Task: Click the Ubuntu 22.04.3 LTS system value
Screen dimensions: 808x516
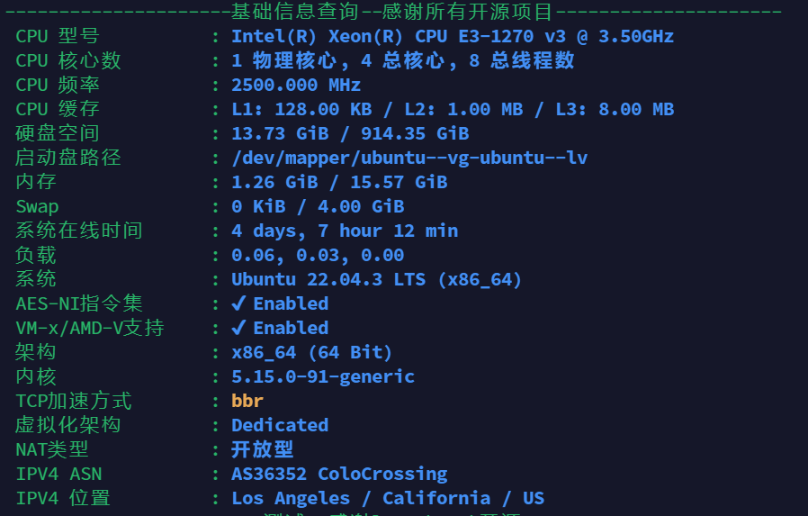Action: pyautogui.click(x=377, y=279)
